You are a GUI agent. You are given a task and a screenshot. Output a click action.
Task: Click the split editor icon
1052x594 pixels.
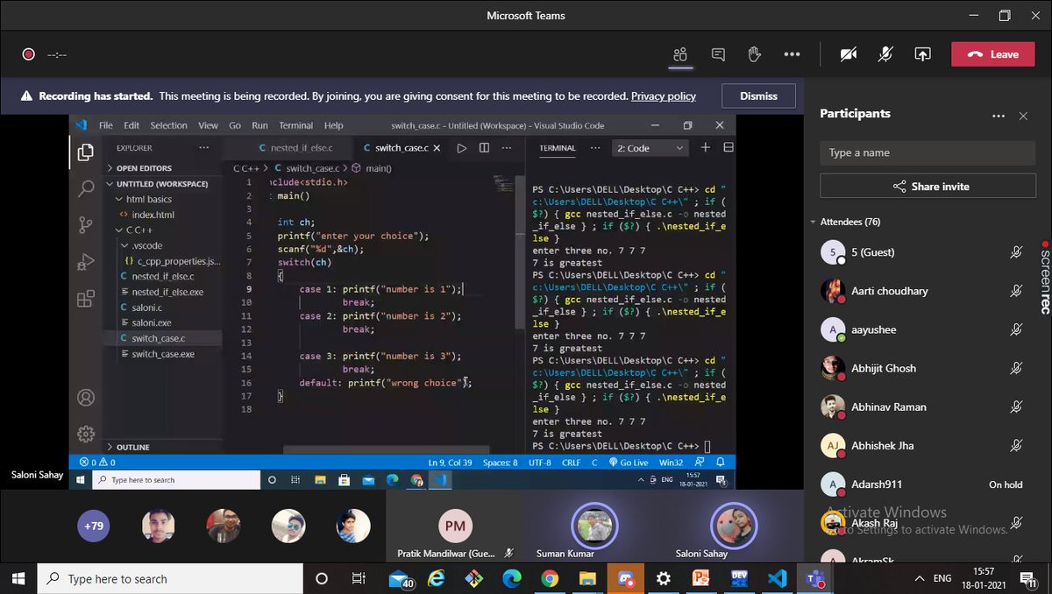[484, 148]
